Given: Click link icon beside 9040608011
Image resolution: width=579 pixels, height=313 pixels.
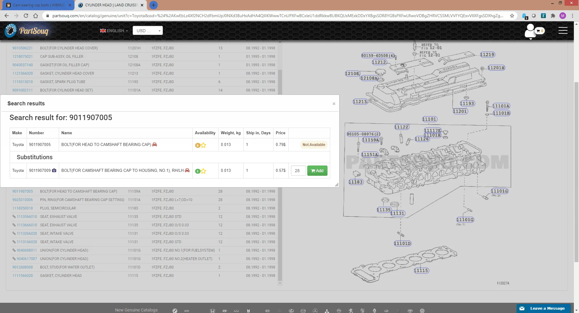Looking at the screenshot, I should tap(14, 250).
